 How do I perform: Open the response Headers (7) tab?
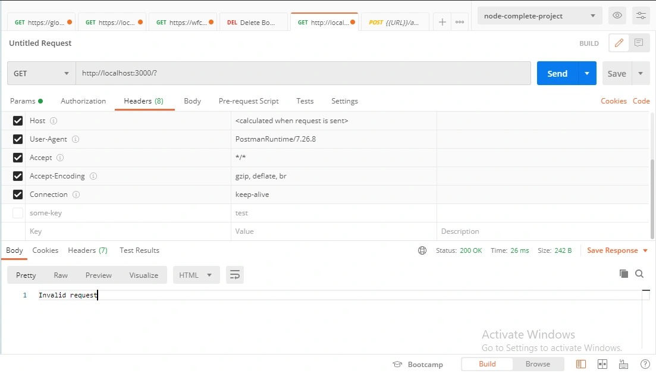(x=88, y=250)
